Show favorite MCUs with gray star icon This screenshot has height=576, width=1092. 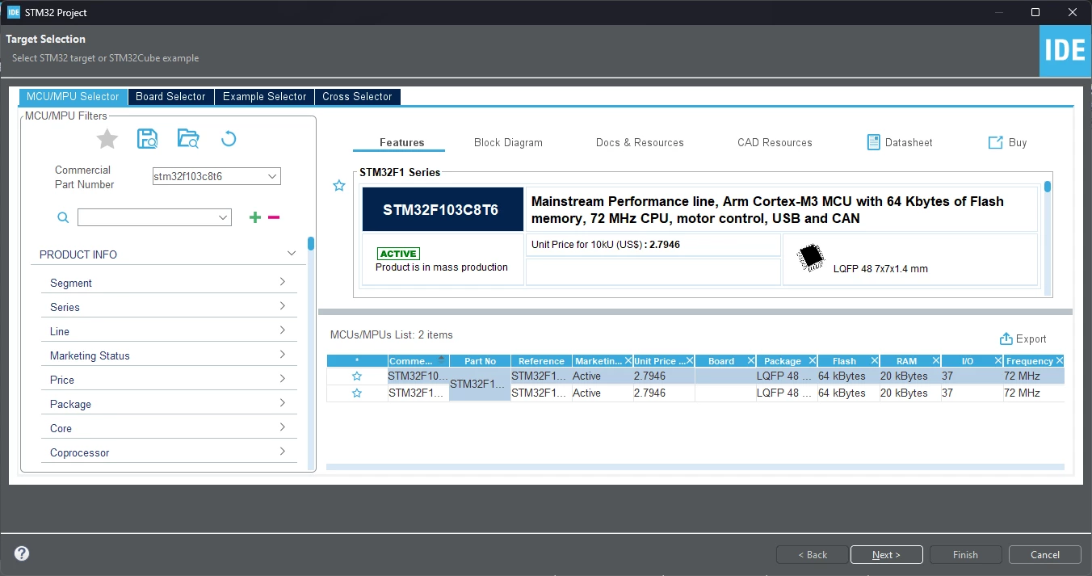[x=107, y=139]
